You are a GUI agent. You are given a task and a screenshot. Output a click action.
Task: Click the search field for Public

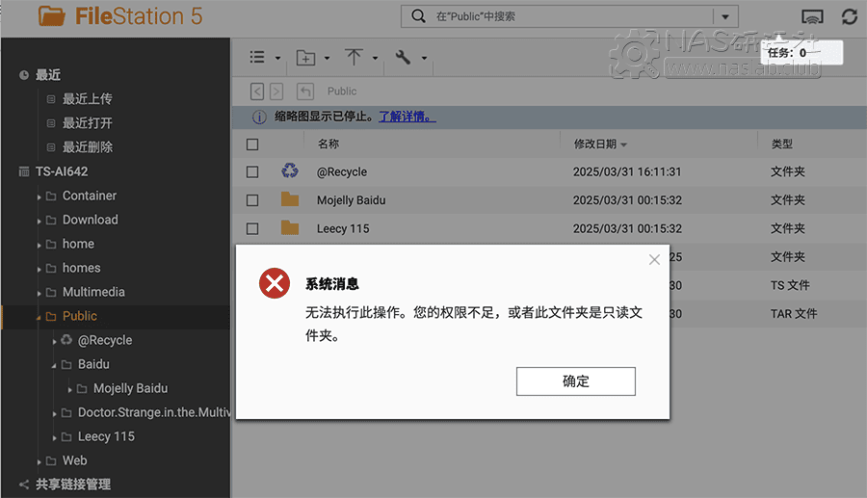click(x=569, y=16)
